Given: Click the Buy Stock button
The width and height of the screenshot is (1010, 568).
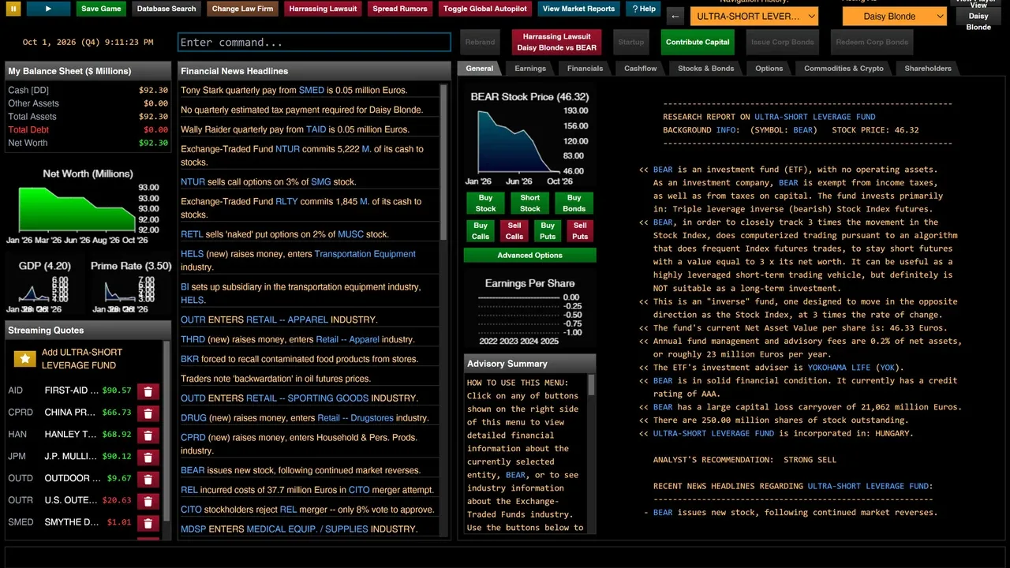Looking at the screenshot, I should tap(485, 204).
